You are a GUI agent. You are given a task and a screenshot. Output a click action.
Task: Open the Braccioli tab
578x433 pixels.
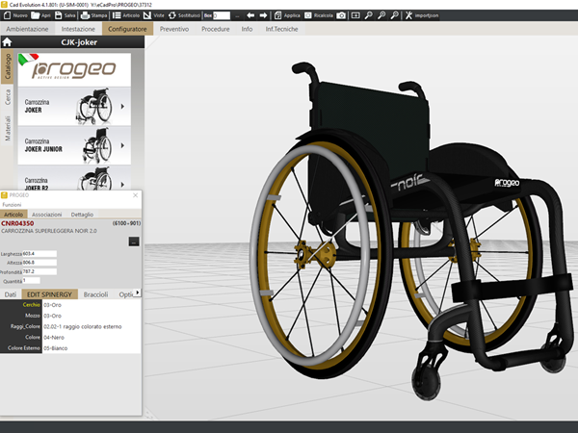[95, 294]
